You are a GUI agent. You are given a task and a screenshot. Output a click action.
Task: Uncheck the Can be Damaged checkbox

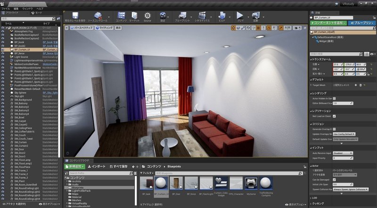tap(334, 180)
